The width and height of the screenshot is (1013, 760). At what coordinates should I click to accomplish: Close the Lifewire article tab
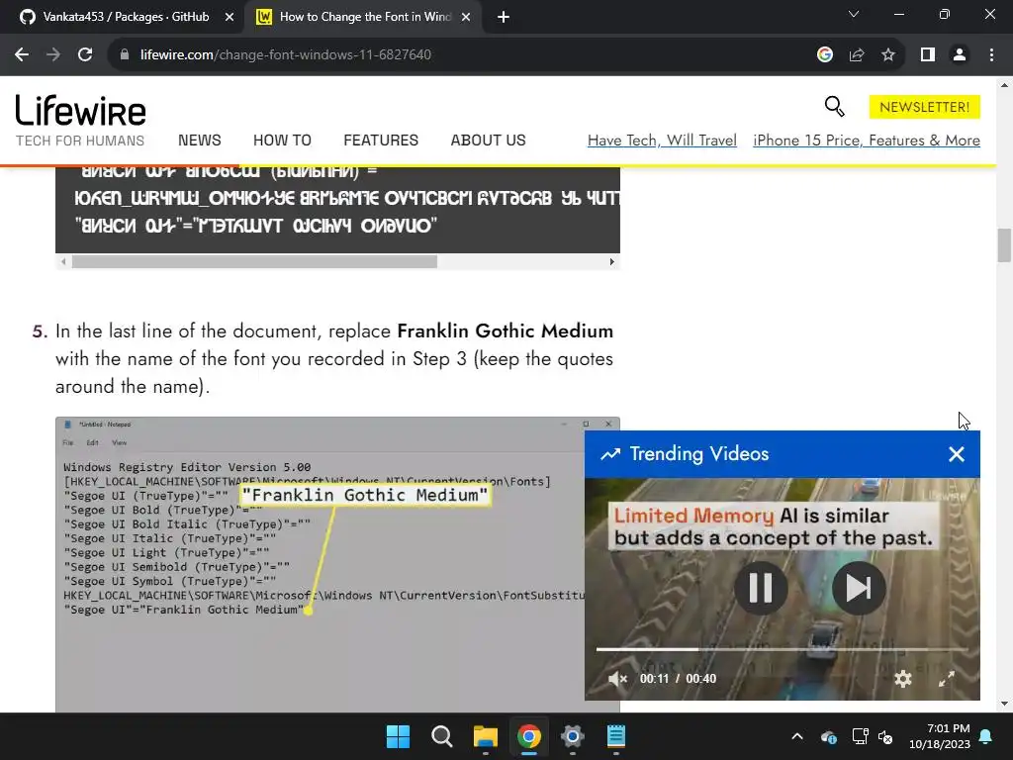tap(466, 17)
